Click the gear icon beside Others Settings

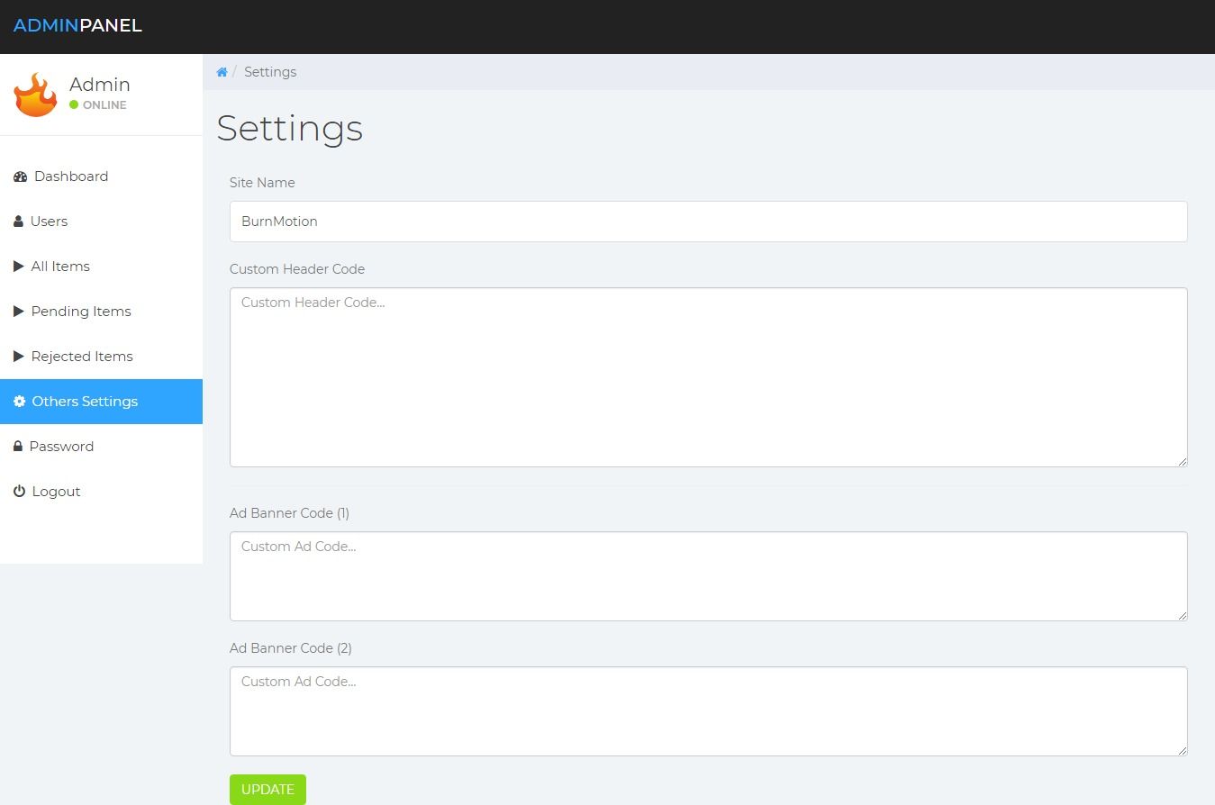coord(20,402)
